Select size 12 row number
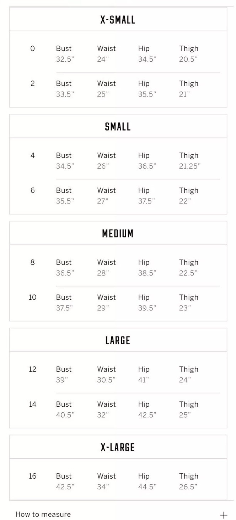This screenshot has height=520, width=236. pyautogui.click(x=32, y=369)
